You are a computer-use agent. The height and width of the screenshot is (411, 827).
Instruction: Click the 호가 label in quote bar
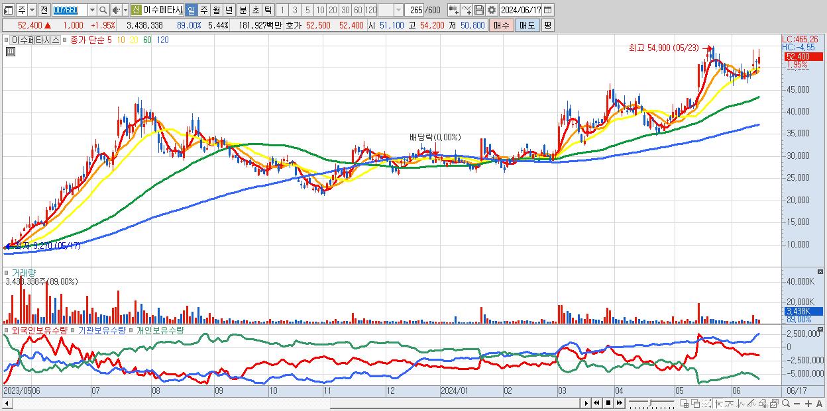293,25
